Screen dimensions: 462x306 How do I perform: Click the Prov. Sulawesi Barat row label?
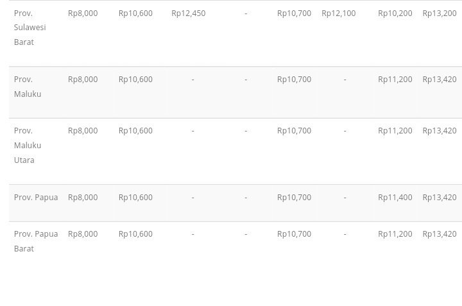coord(30,28)
